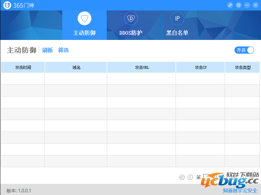The height and width of the screenshot is (195, 261).
Task: Sort by the 攻击IP column header
Action: click(201, 67)
